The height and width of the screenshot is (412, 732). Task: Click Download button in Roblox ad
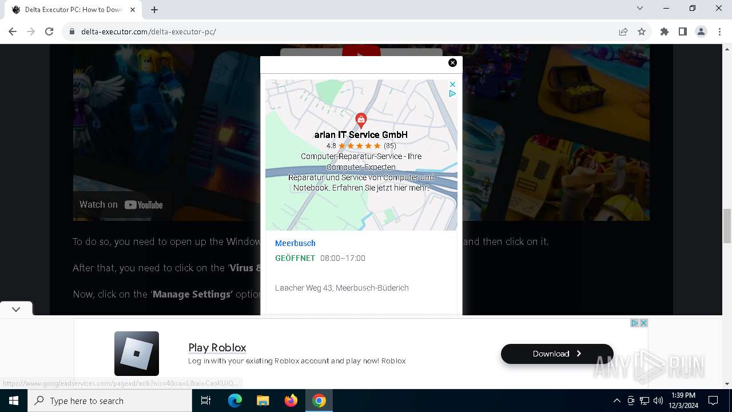click(557, 354)
